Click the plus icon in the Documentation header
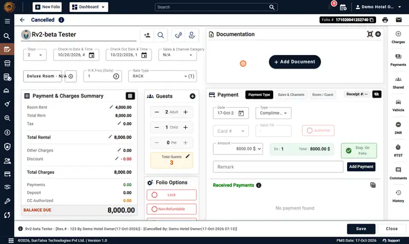The height and width of the screenshot is (244, 409). [378, 34]
